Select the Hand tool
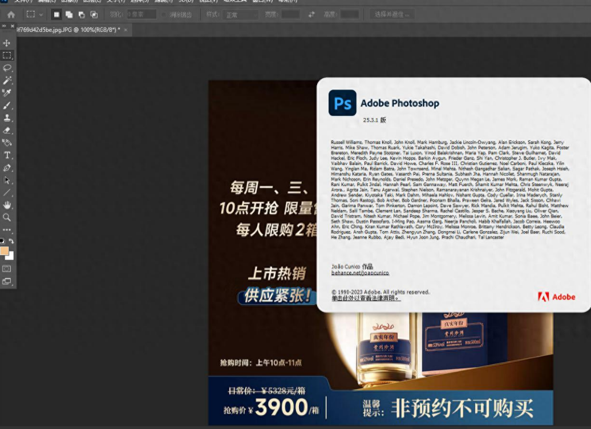 click(7, 205)
